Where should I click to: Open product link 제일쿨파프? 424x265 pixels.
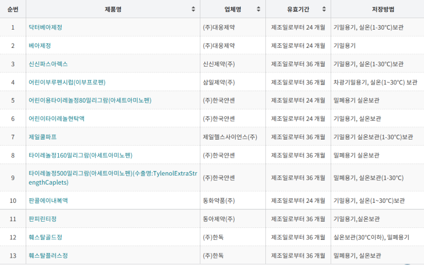pyautogui.click(x=42, y=137)
